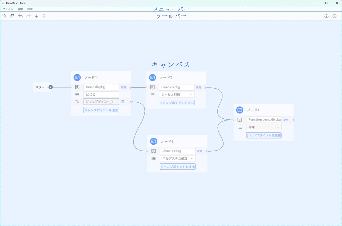The height and width of the screenshot is (226, 342).
Task: Click the ノード4 title text
Action: click(253, 110)
